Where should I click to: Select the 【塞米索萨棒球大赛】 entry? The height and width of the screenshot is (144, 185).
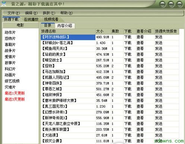[x=59, y=101]
